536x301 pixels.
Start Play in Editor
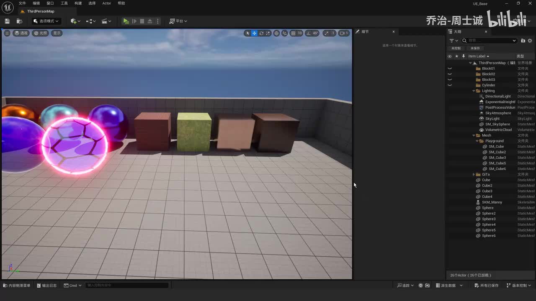pyautogui.click(x=126, y=21)
